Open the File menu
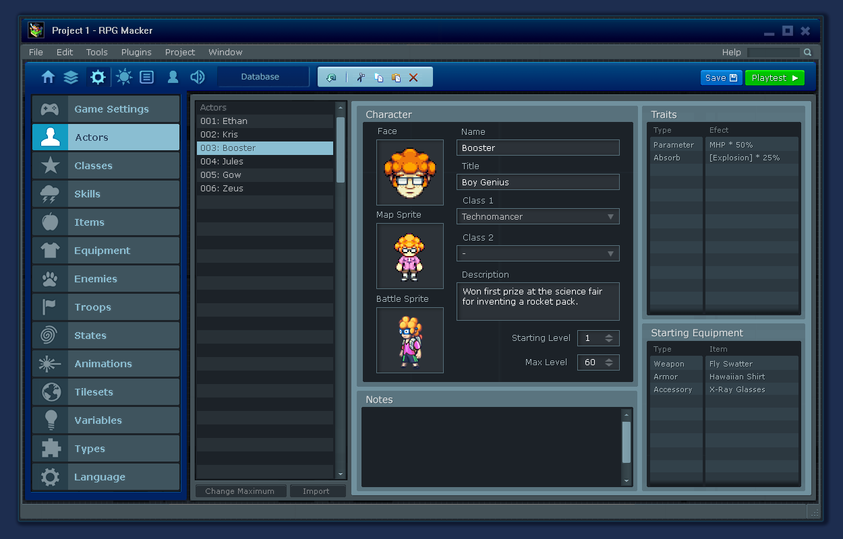This screenshot has height=539, width=843. pyautogui.click(x=36, y=52)
